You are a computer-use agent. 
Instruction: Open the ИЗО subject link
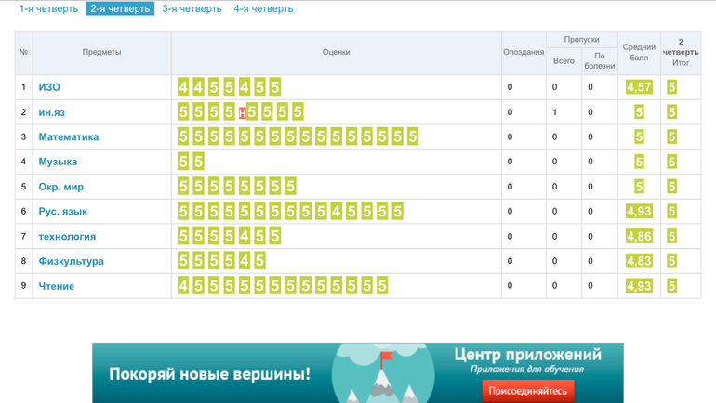[49, 87]
